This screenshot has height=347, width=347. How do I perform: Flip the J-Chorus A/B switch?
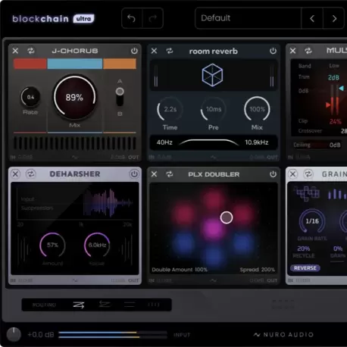(x=120, y=97)
